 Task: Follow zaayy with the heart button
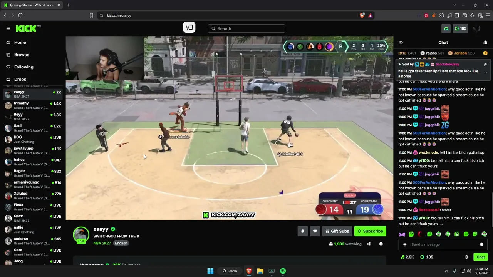pos(315,231)
